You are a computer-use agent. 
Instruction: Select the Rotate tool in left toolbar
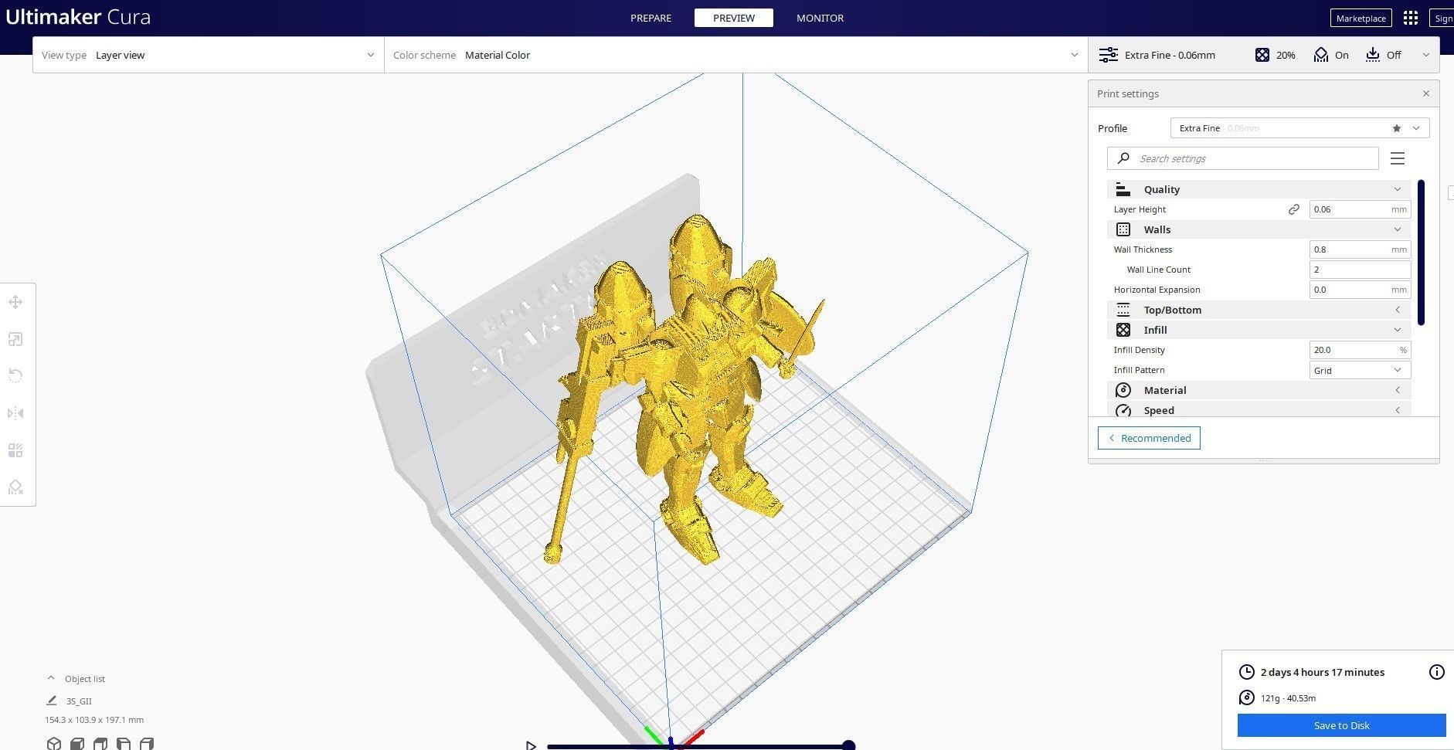(15, 376)
